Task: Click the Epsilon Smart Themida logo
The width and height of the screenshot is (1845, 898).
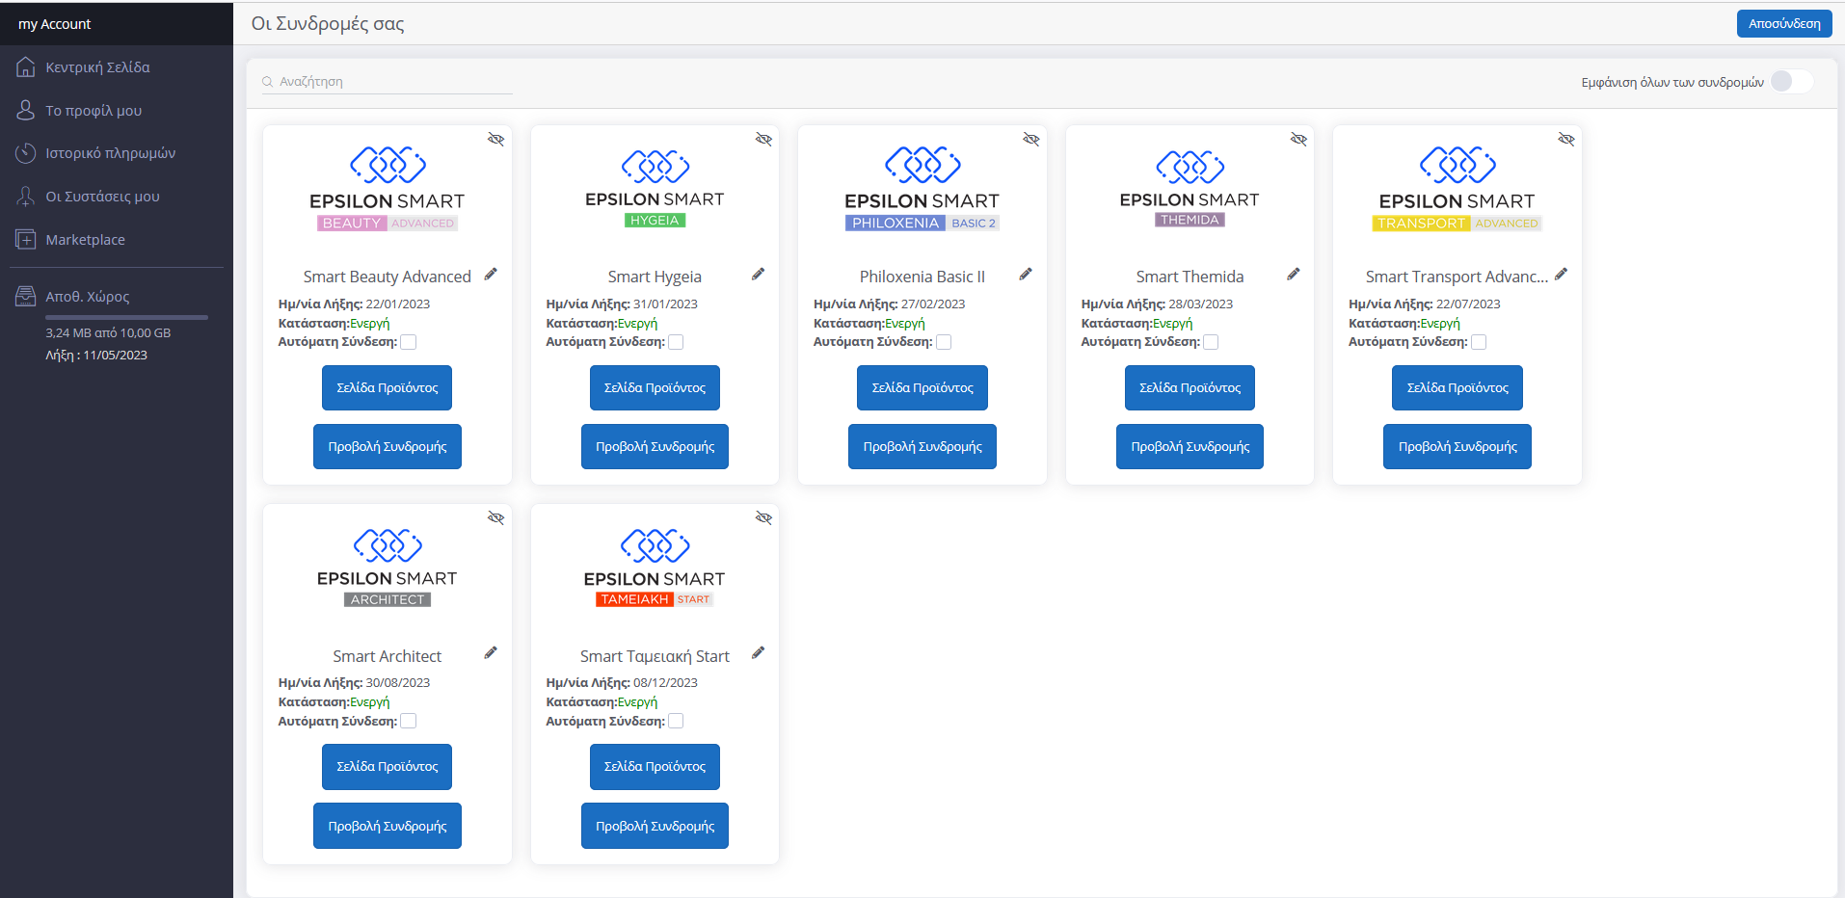Action: [1190, 189]
